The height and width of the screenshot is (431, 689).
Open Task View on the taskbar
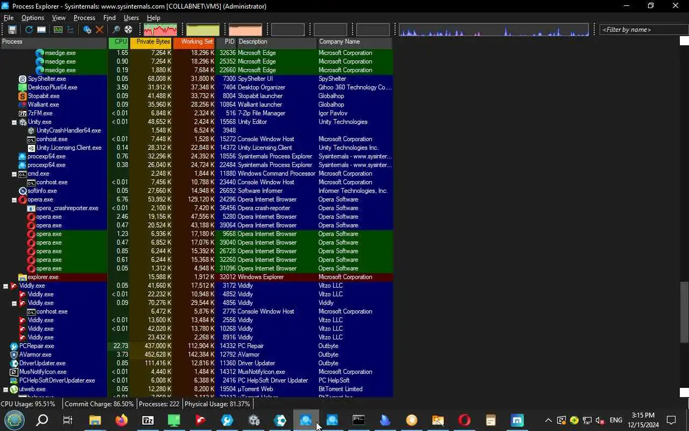[x=68, y=420]
